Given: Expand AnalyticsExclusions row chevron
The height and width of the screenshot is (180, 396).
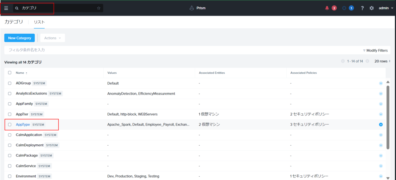Looking at the screenshot, I should coord(381,93).
